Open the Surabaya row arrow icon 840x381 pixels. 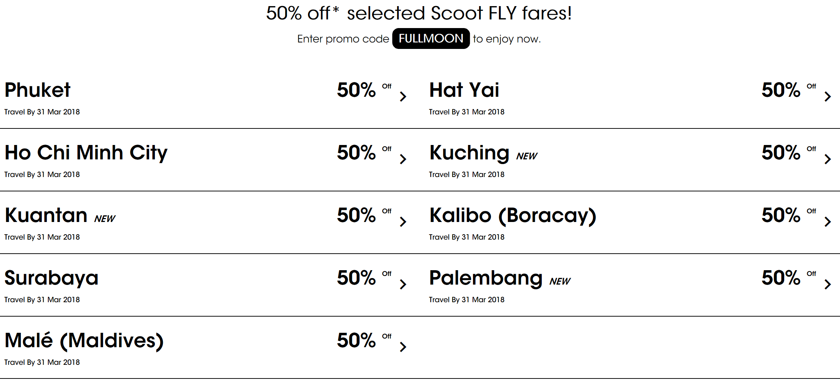click(x=403, y=284)
